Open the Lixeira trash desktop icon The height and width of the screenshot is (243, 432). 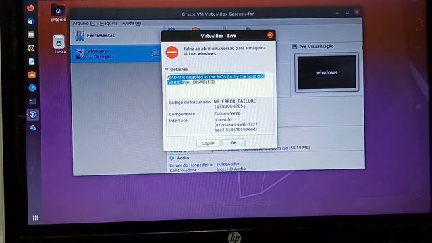click(x=59, y=42)
